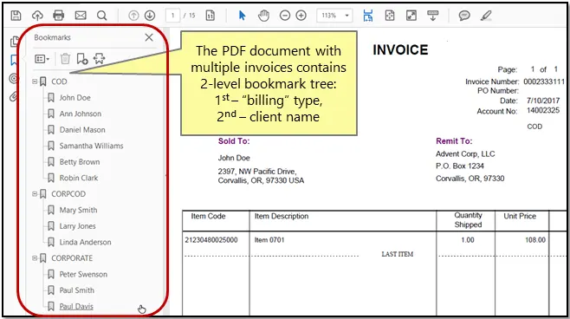
Task: Click the fit width scrolling icon
Action: point(368,16)
